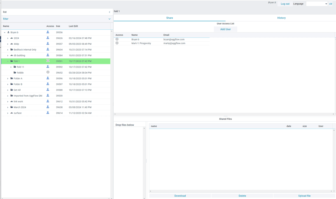Switch to the History tab
The height and width of the screenshot is (199, 336).
281,18
